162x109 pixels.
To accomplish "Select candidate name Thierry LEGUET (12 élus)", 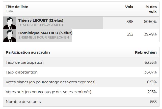I will 41,20.
